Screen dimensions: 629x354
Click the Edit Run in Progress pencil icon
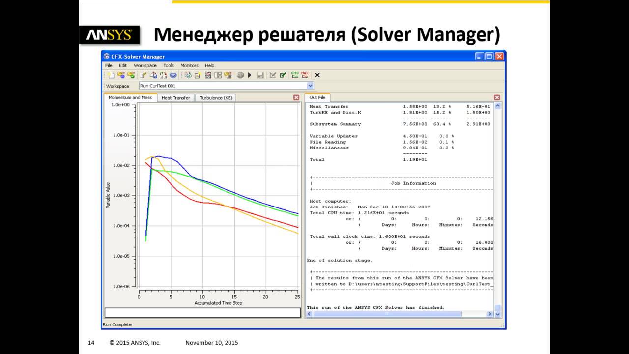(143, 75)
